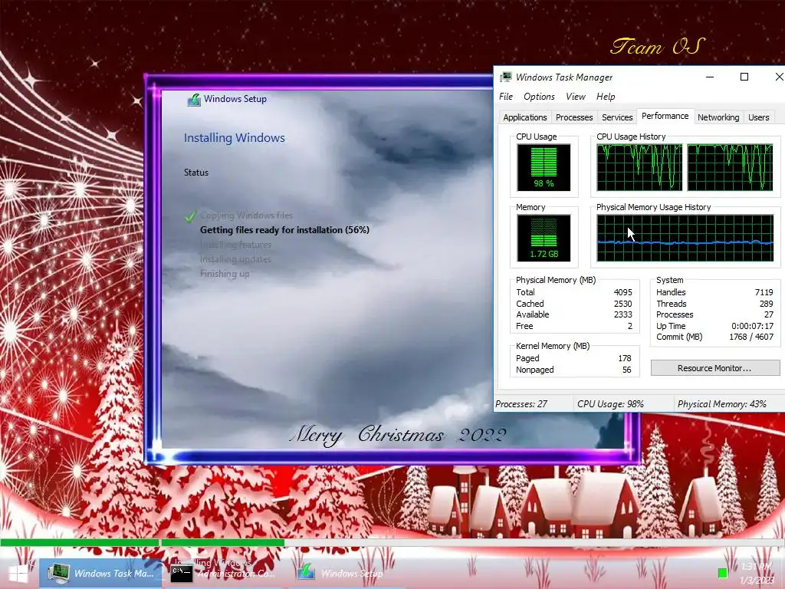Click the 'Installing updates' step

tap(236, 259)
